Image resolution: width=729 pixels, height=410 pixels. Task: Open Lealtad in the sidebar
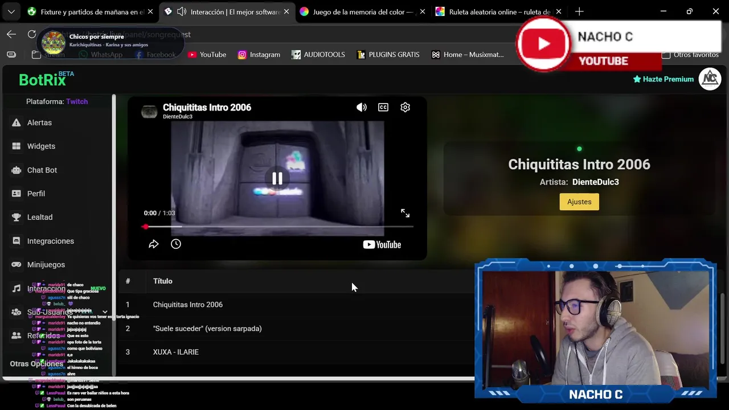pyautogui.click(x=40, y=218)
